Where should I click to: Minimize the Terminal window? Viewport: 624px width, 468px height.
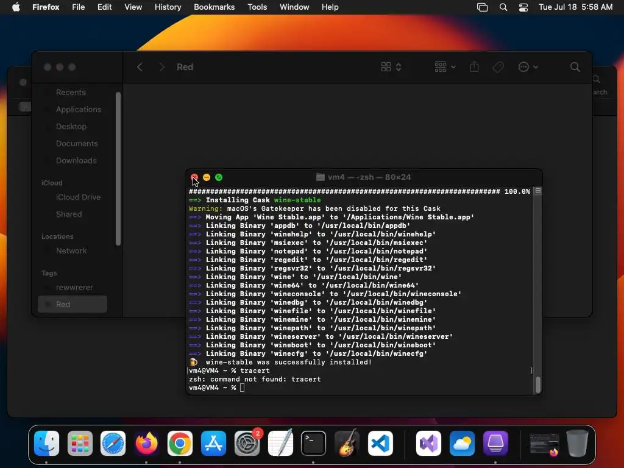[x=207, y=177]
